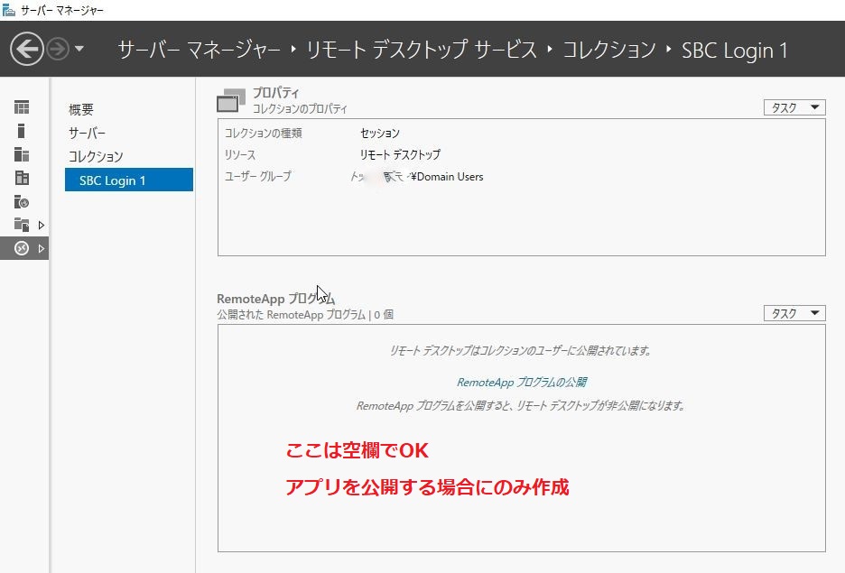Go to 概要 in the navigation pane
The height and width of the screenshot is (573, 845).
[81, 109]
